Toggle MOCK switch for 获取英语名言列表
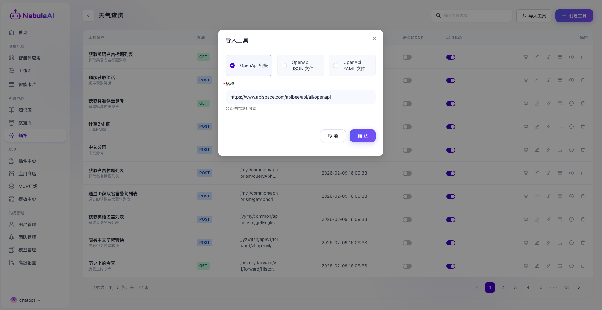 pos(407,220)
